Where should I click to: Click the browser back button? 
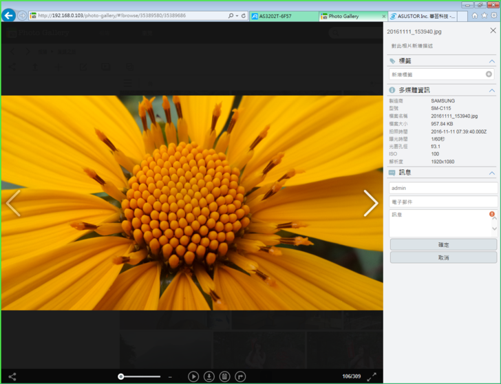point(9,15)
